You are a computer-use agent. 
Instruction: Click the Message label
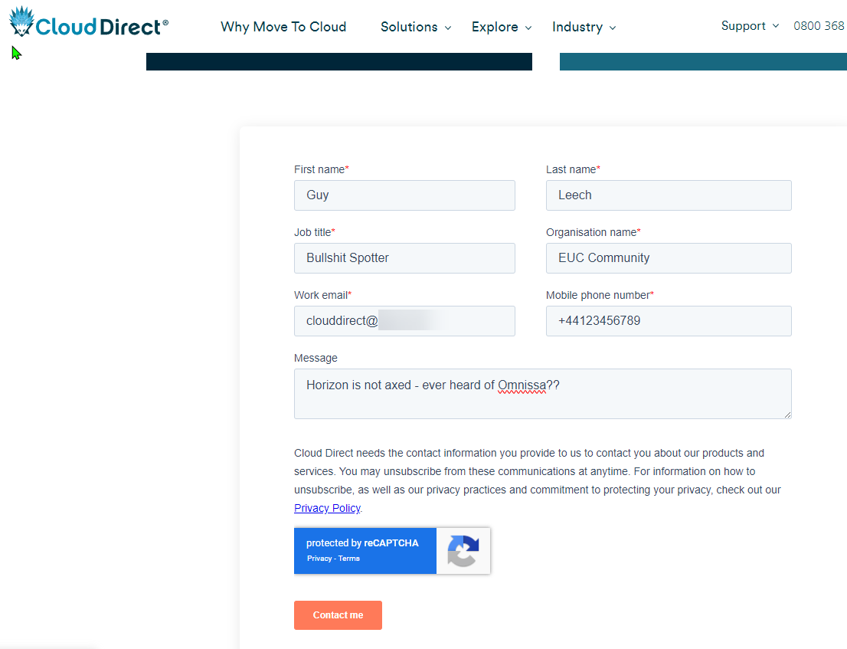(316, 358)
